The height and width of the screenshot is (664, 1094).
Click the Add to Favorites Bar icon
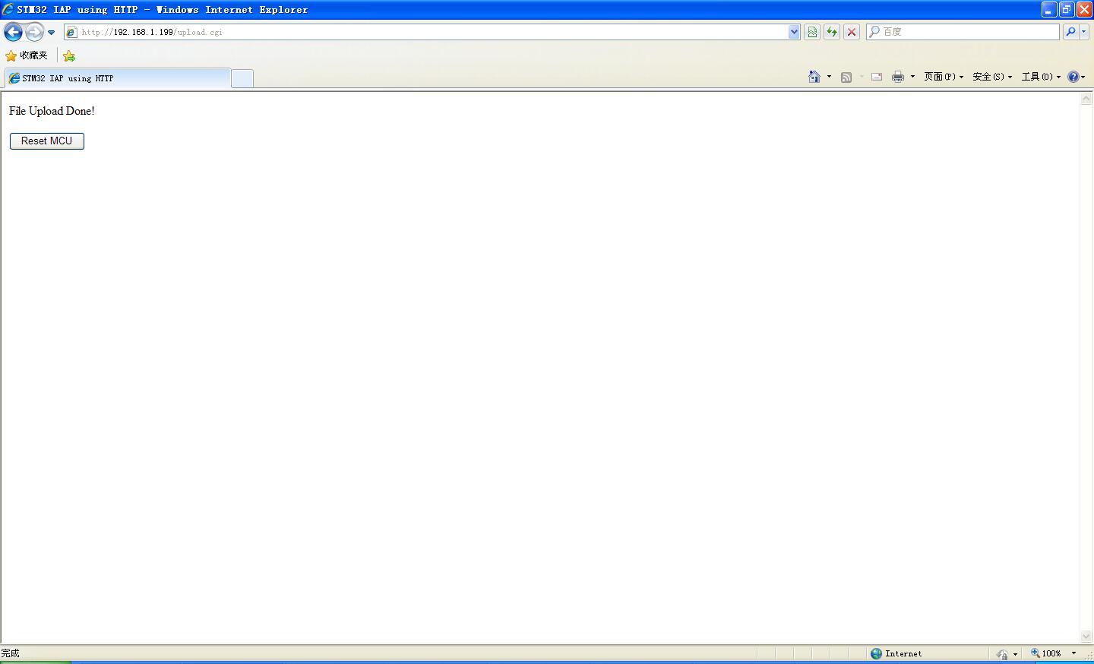69,55
